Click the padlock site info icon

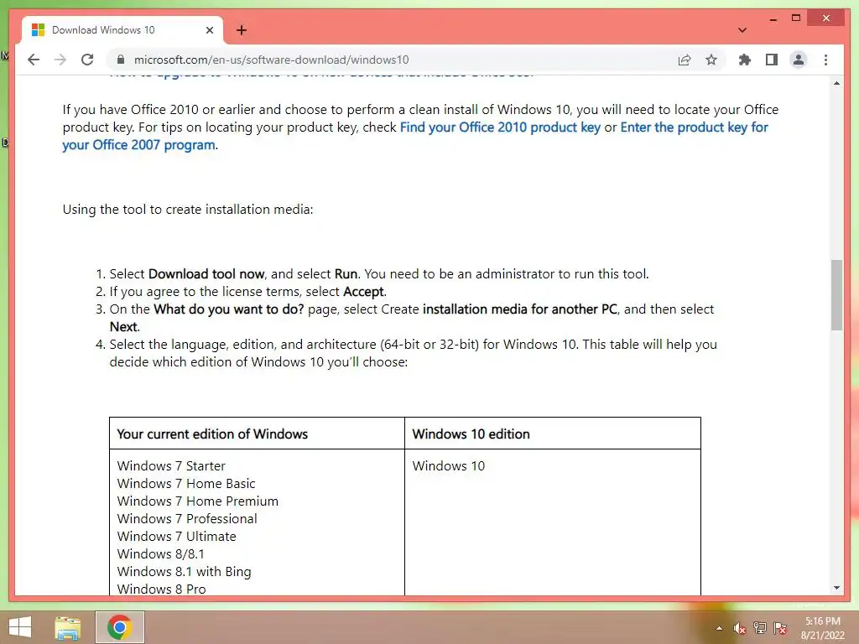[x=121, y=60]
